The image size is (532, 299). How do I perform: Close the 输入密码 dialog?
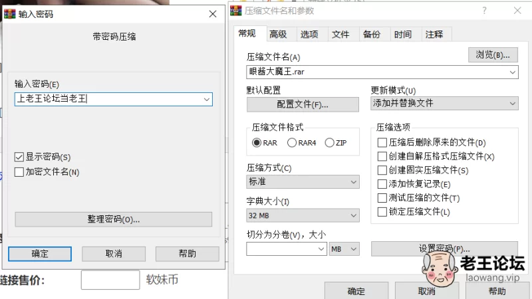pyautogui.click(x=213, y=14)
